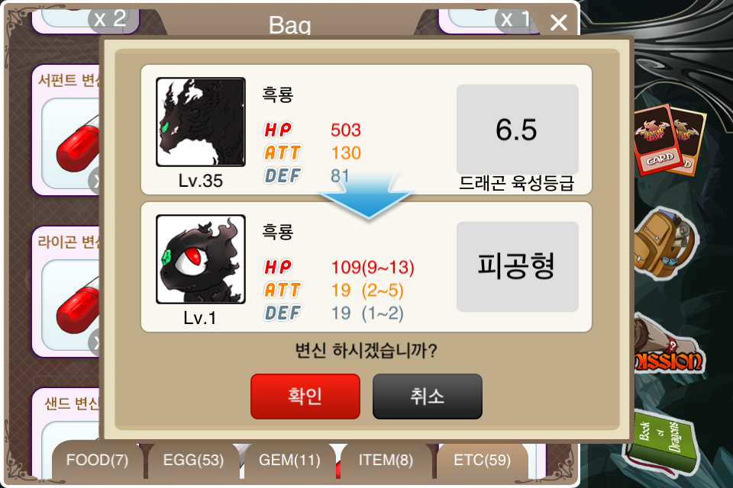This screenshot has width=733, height=488.
Task: Click the blue down arrow indicator
Action: [367, 194]
